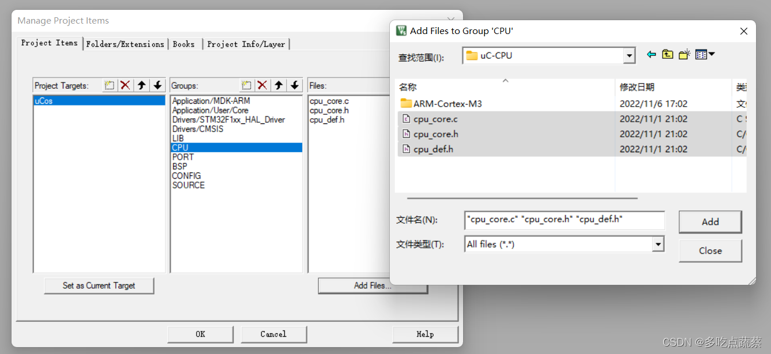Switch to the Folders/Extensions tab
Viewport: 771px width, 354px height.
point(125,43)
